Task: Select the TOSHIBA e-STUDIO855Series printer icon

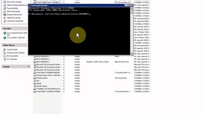Action: click(35, 89)
